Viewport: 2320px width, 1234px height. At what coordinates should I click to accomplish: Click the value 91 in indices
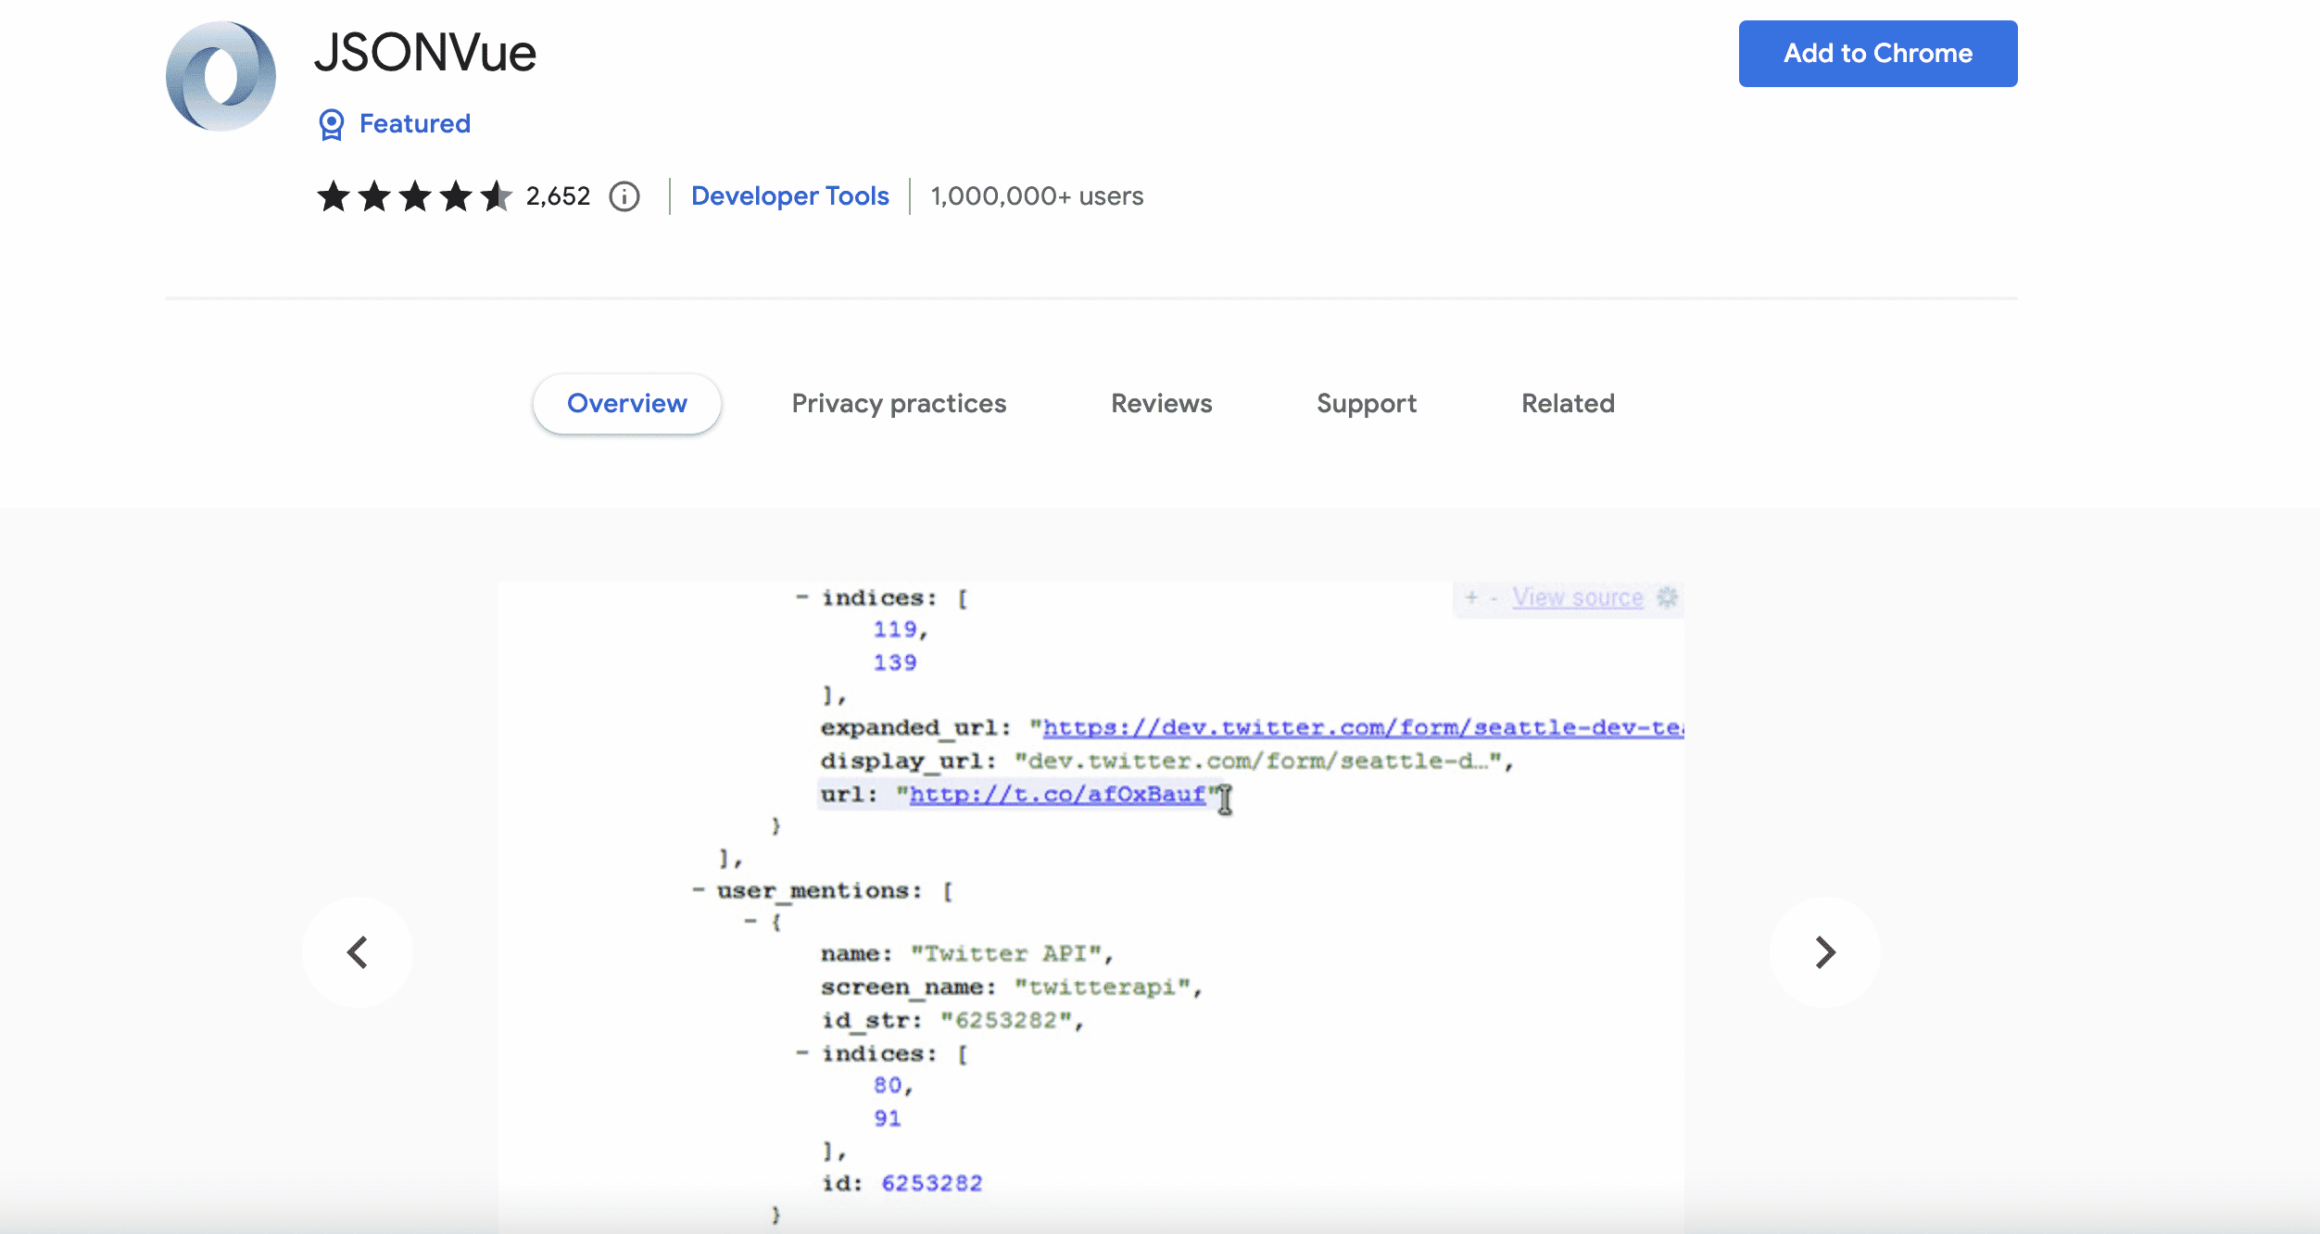[888, 1118]
